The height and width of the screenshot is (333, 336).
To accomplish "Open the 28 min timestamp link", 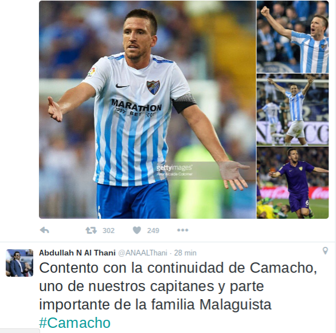I will coord(185,253).
